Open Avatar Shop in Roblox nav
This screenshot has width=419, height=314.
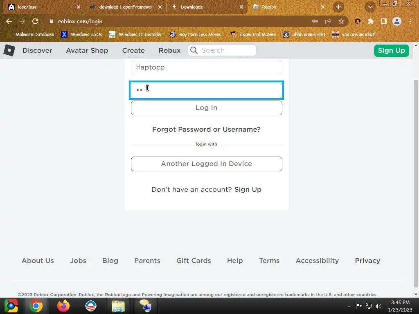click(87, 50)
